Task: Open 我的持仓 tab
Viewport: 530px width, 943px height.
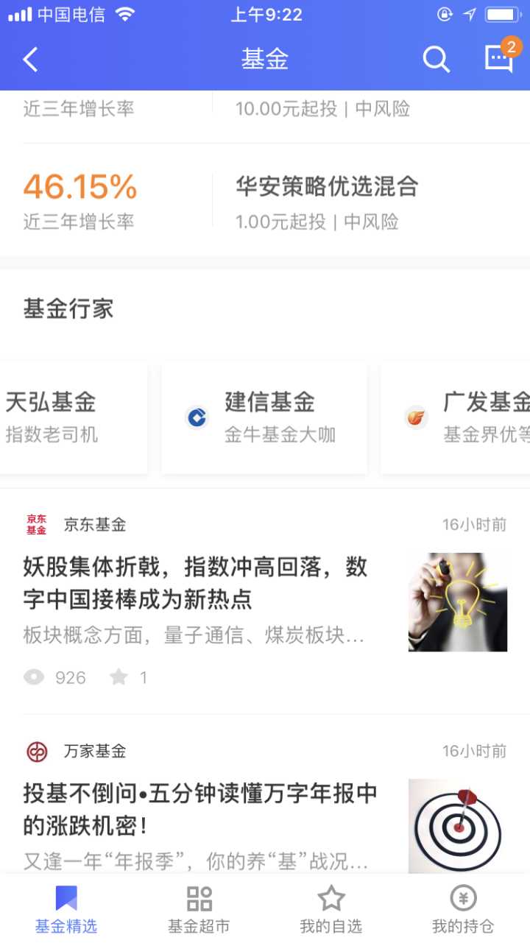Action: [x=463, y=910]
